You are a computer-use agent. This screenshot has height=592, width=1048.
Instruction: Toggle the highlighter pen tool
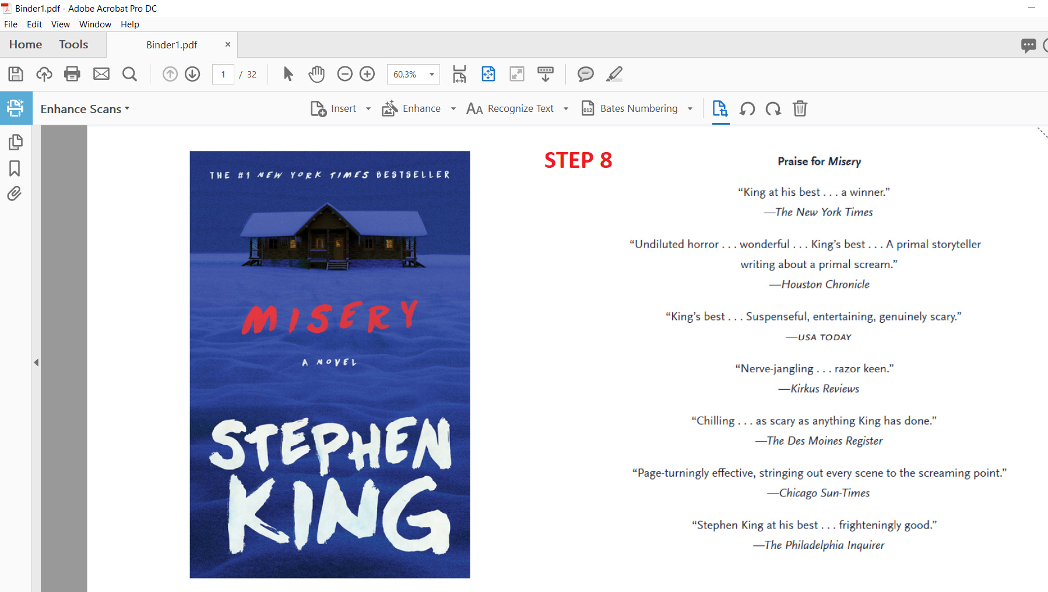click(x=614, y=74)
